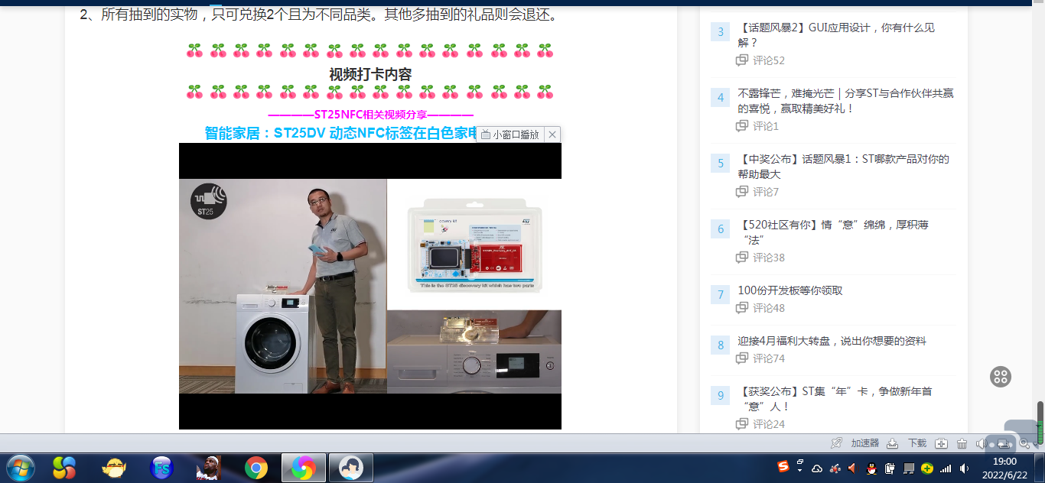Screen dimensions: 1045x483
Task: Click the comment icon next to 评论74
Action: 742,358
